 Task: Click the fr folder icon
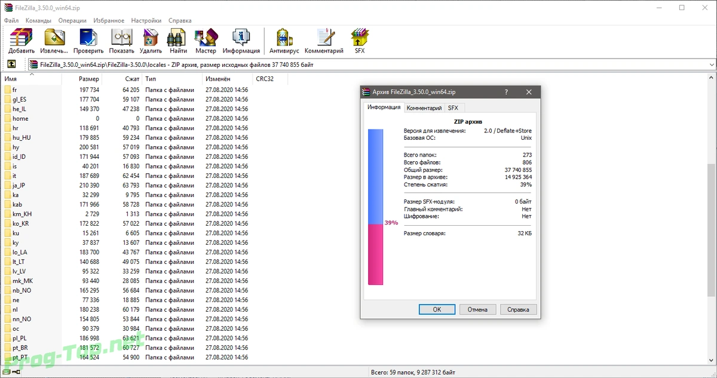tap(8, 90)
